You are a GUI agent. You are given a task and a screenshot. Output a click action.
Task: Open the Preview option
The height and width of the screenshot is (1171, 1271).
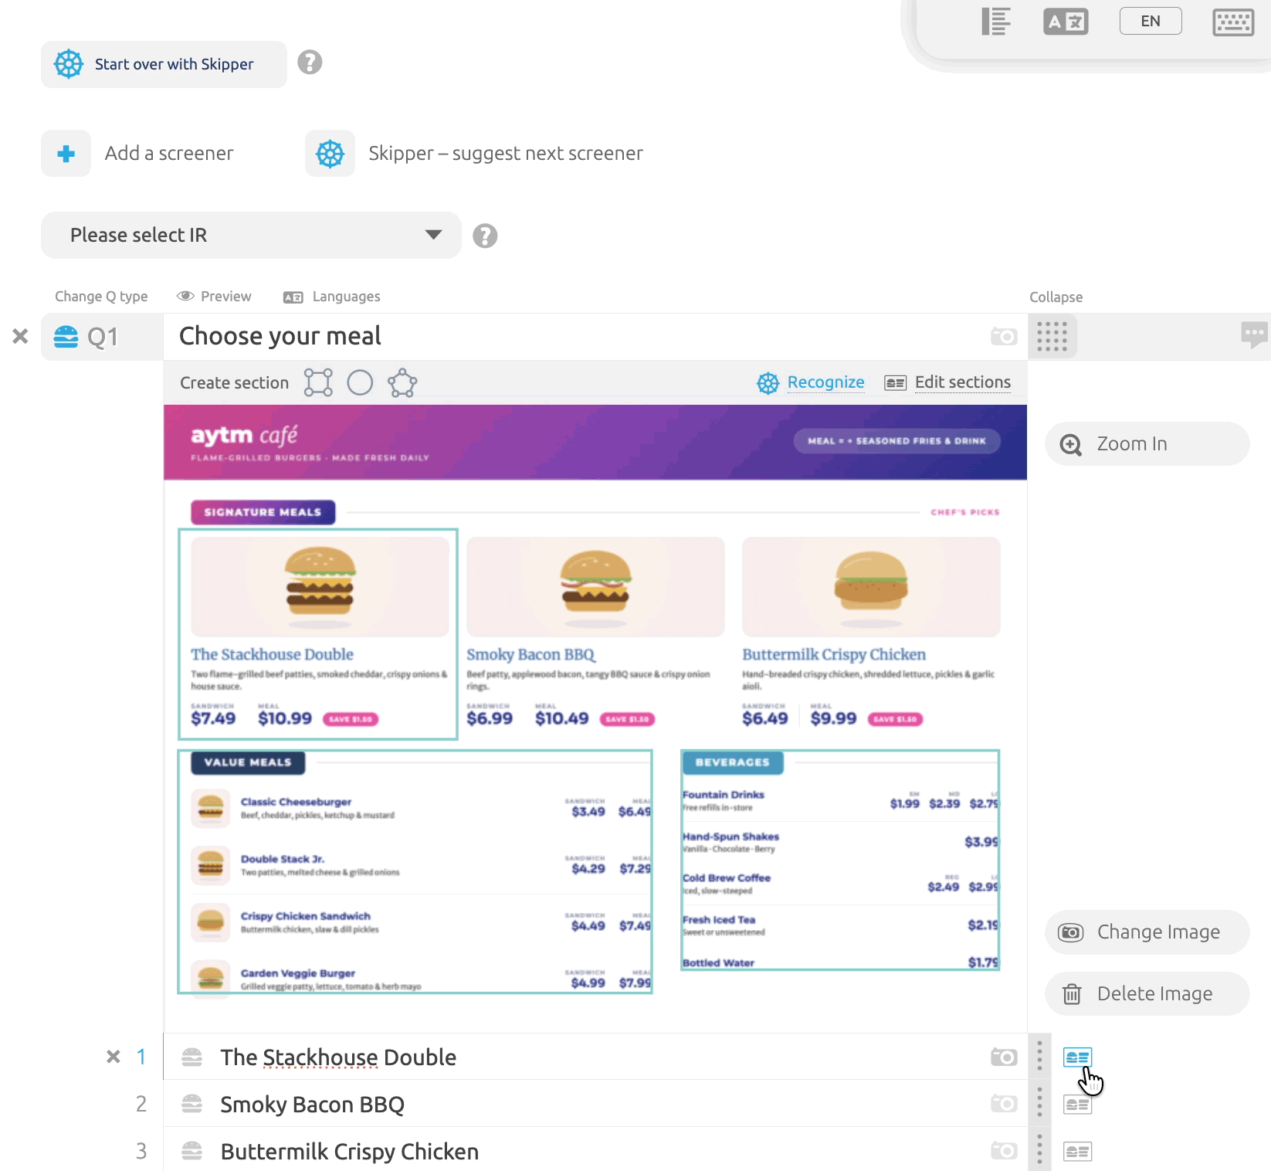point(214,297)
